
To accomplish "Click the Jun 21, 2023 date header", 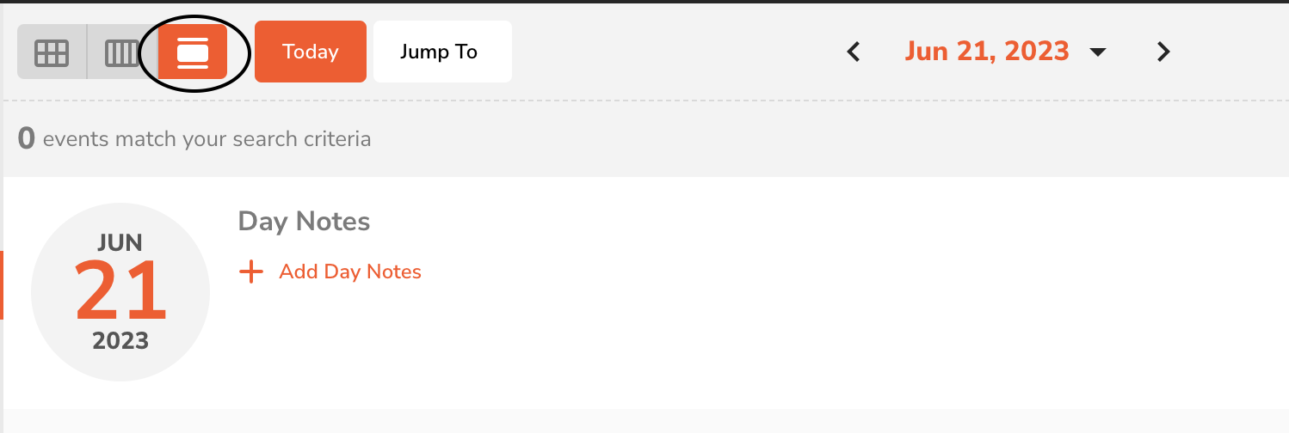I will click(986, 52).
